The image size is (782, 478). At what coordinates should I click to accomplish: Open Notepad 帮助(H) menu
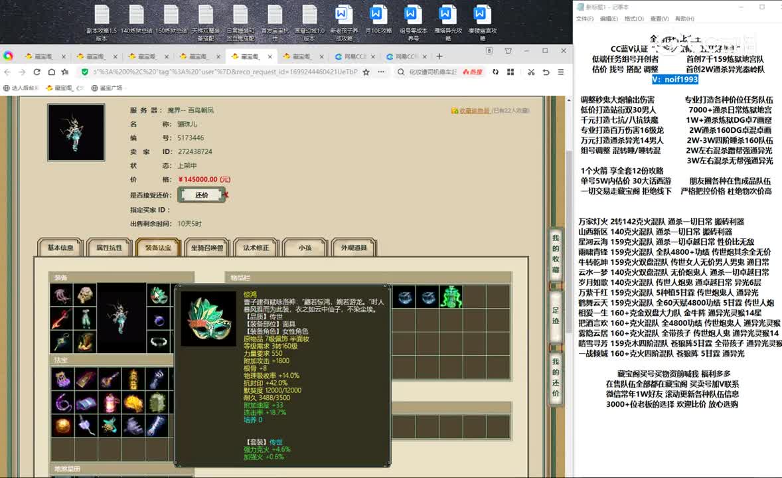click(x=685, y=19)
